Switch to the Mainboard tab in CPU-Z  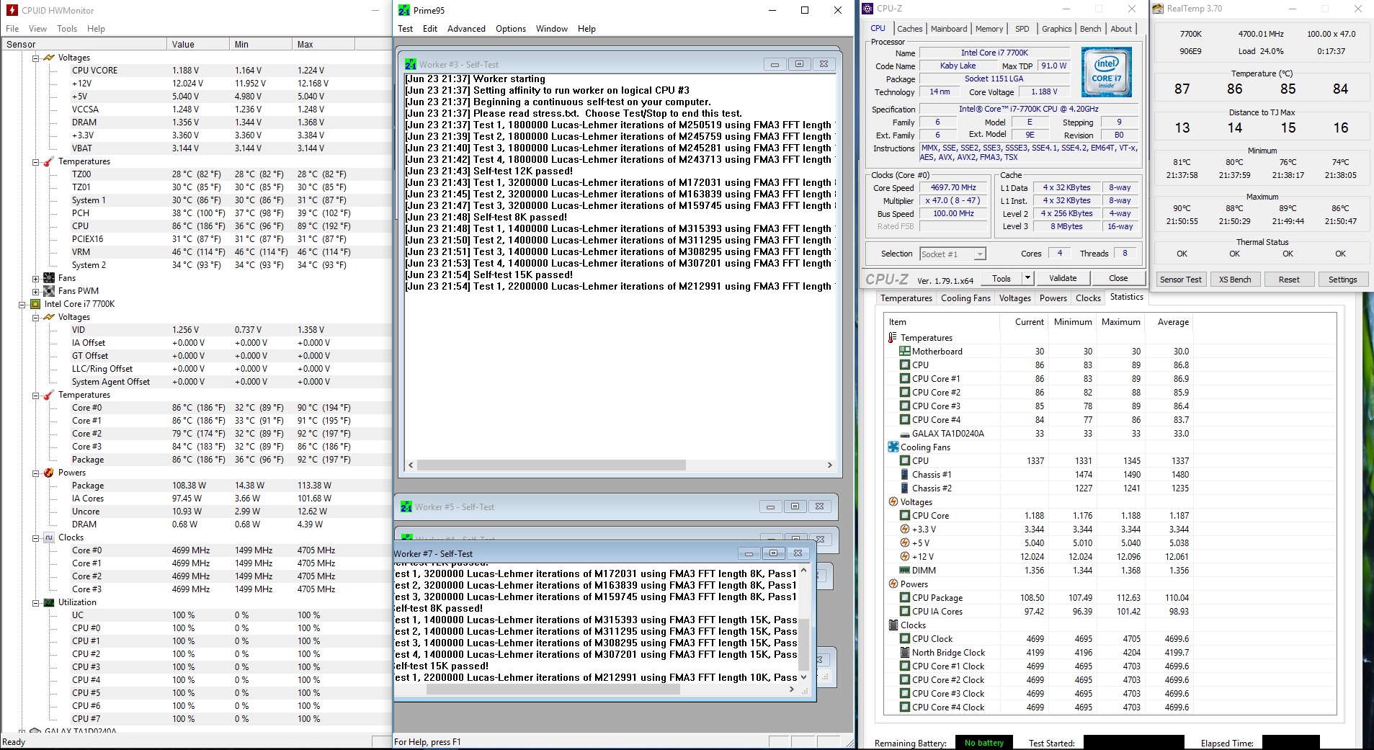click(x=949, y=29)
